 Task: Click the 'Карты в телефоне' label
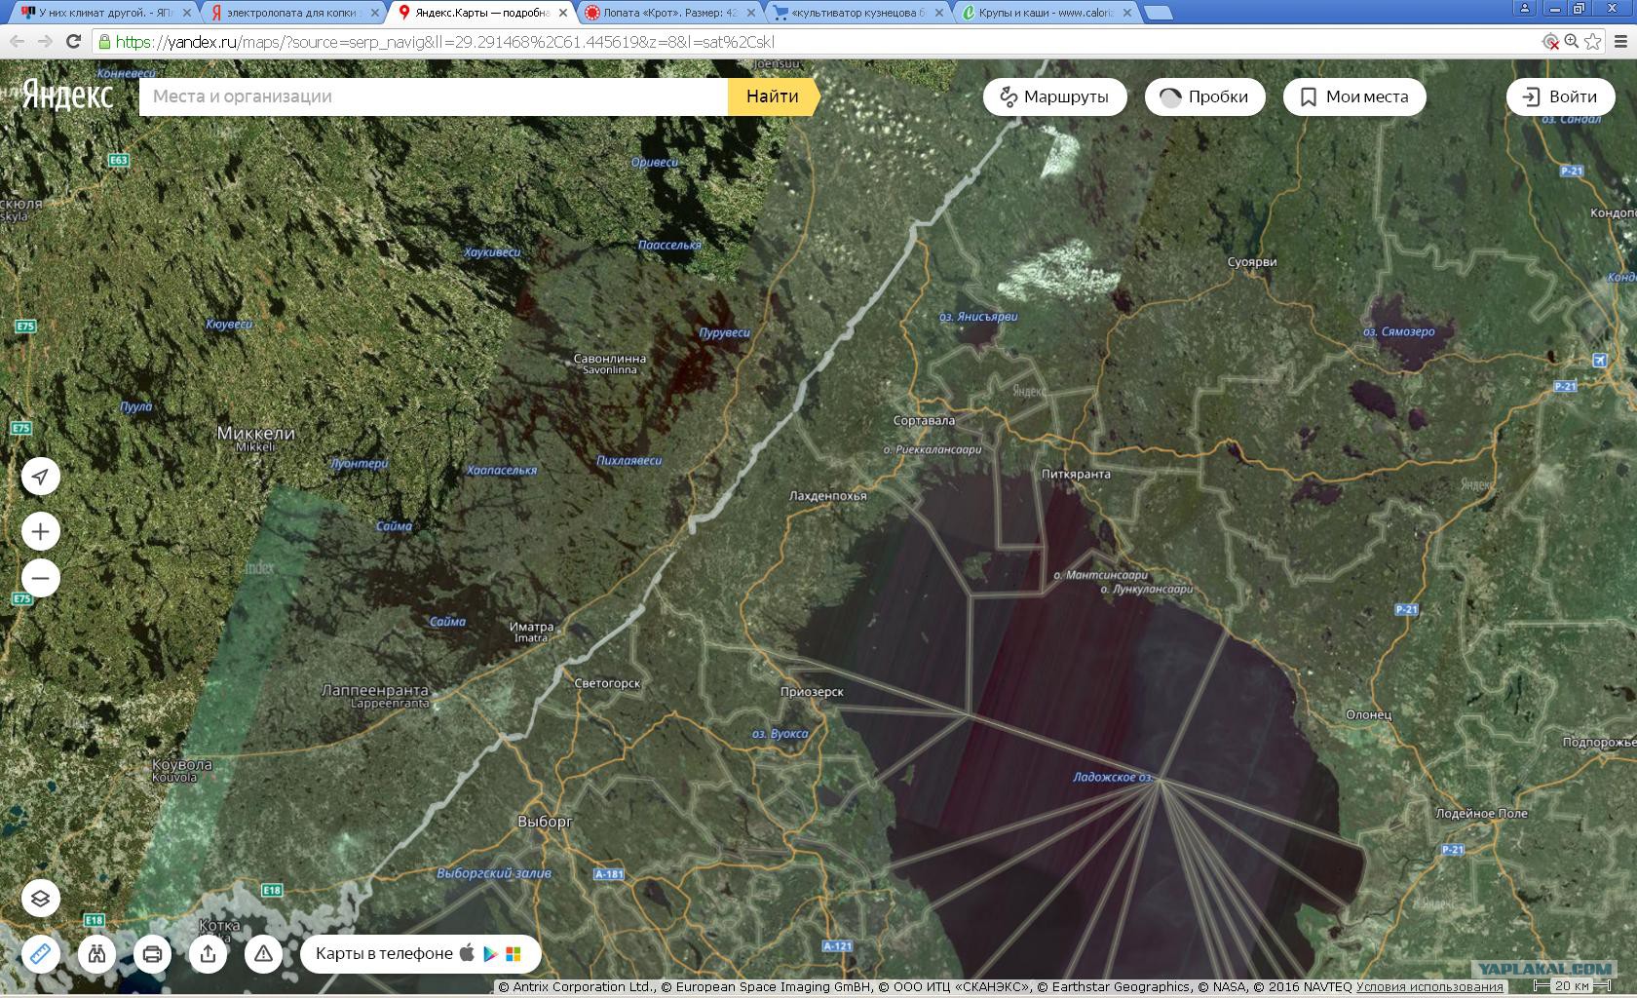coord(384,953)
